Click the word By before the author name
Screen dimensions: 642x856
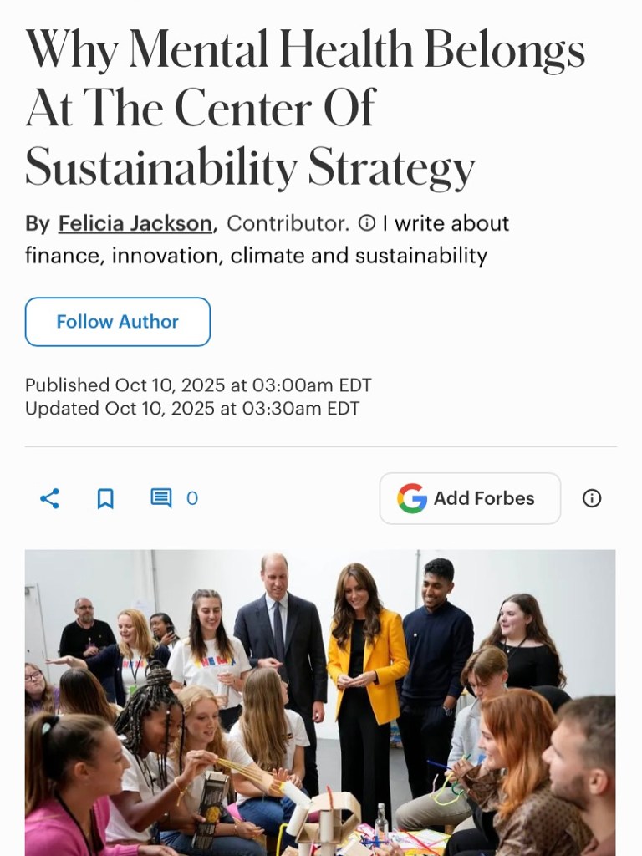point(38,224)
